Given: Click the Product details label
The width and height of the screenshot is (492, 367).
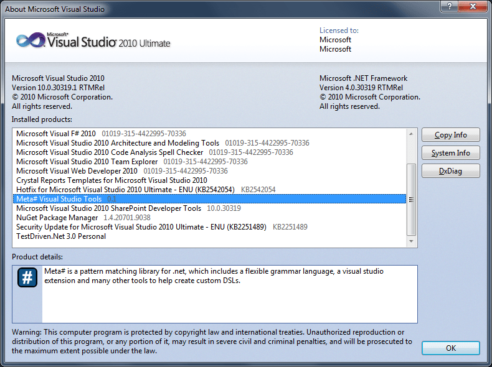Looking at the screenshot, I should (x=37, y=257).
